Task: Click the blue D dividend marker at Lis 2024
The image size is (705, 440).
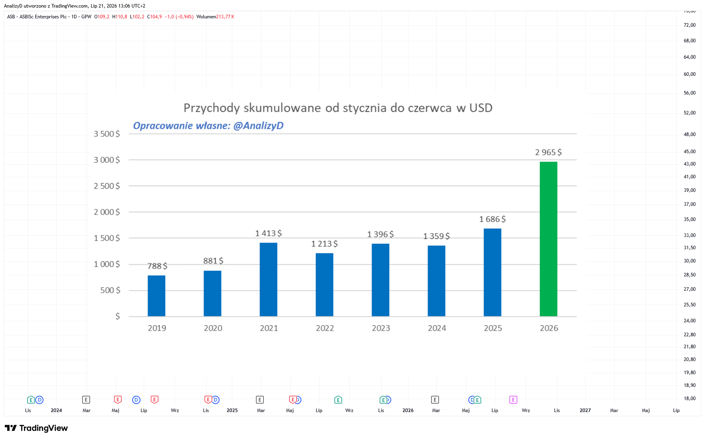Action: click(x=216, y=400)
